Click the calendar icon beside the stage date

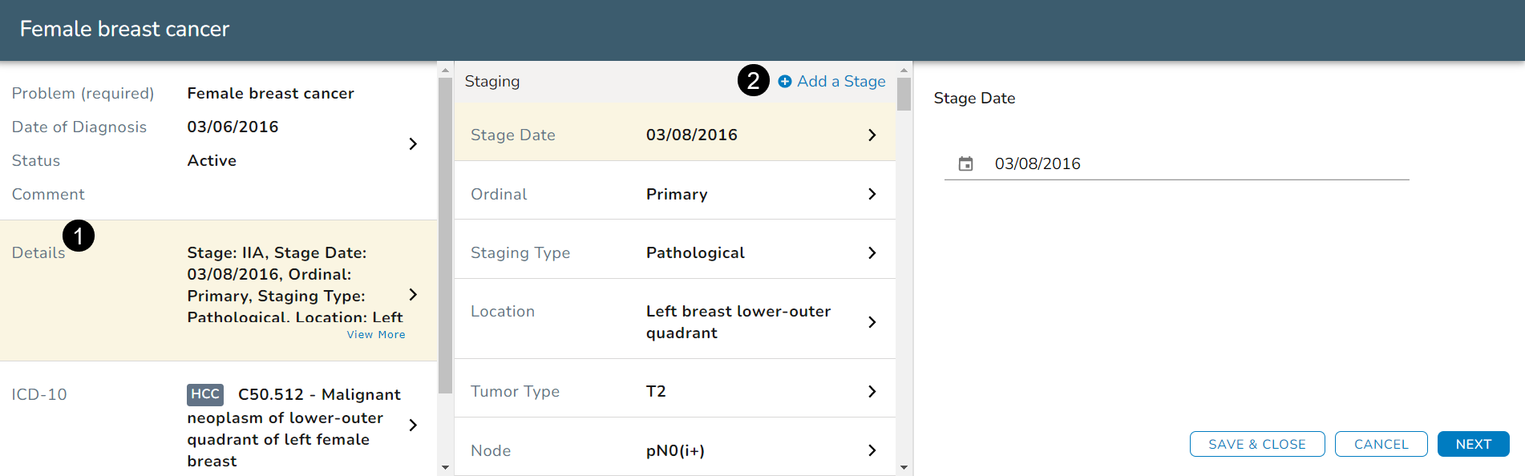(x=965, y=163)
